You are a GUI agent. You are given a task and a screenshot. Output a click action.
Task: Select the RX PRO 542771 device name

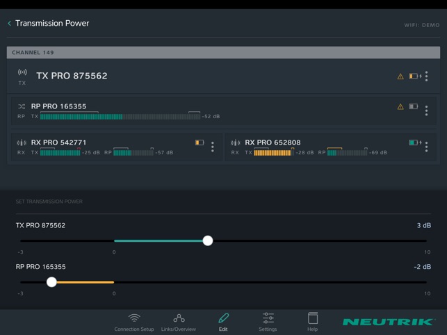(58, 142)
